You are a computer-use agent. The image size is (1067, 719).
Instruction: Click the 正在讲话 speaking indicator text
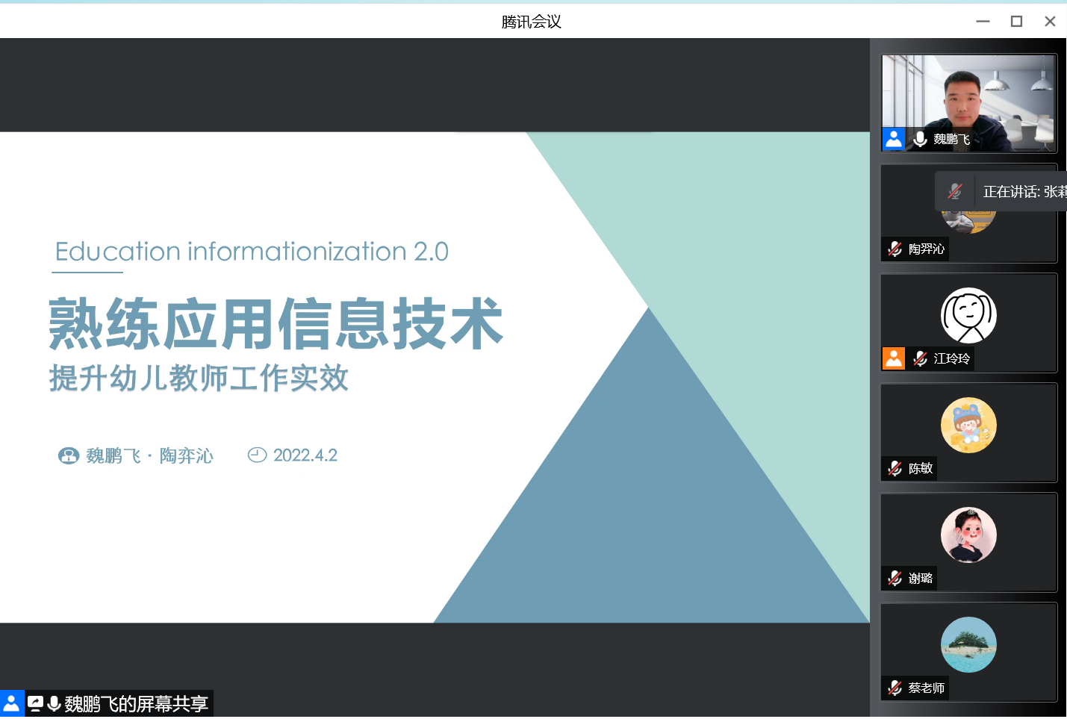click(1024, 191)
